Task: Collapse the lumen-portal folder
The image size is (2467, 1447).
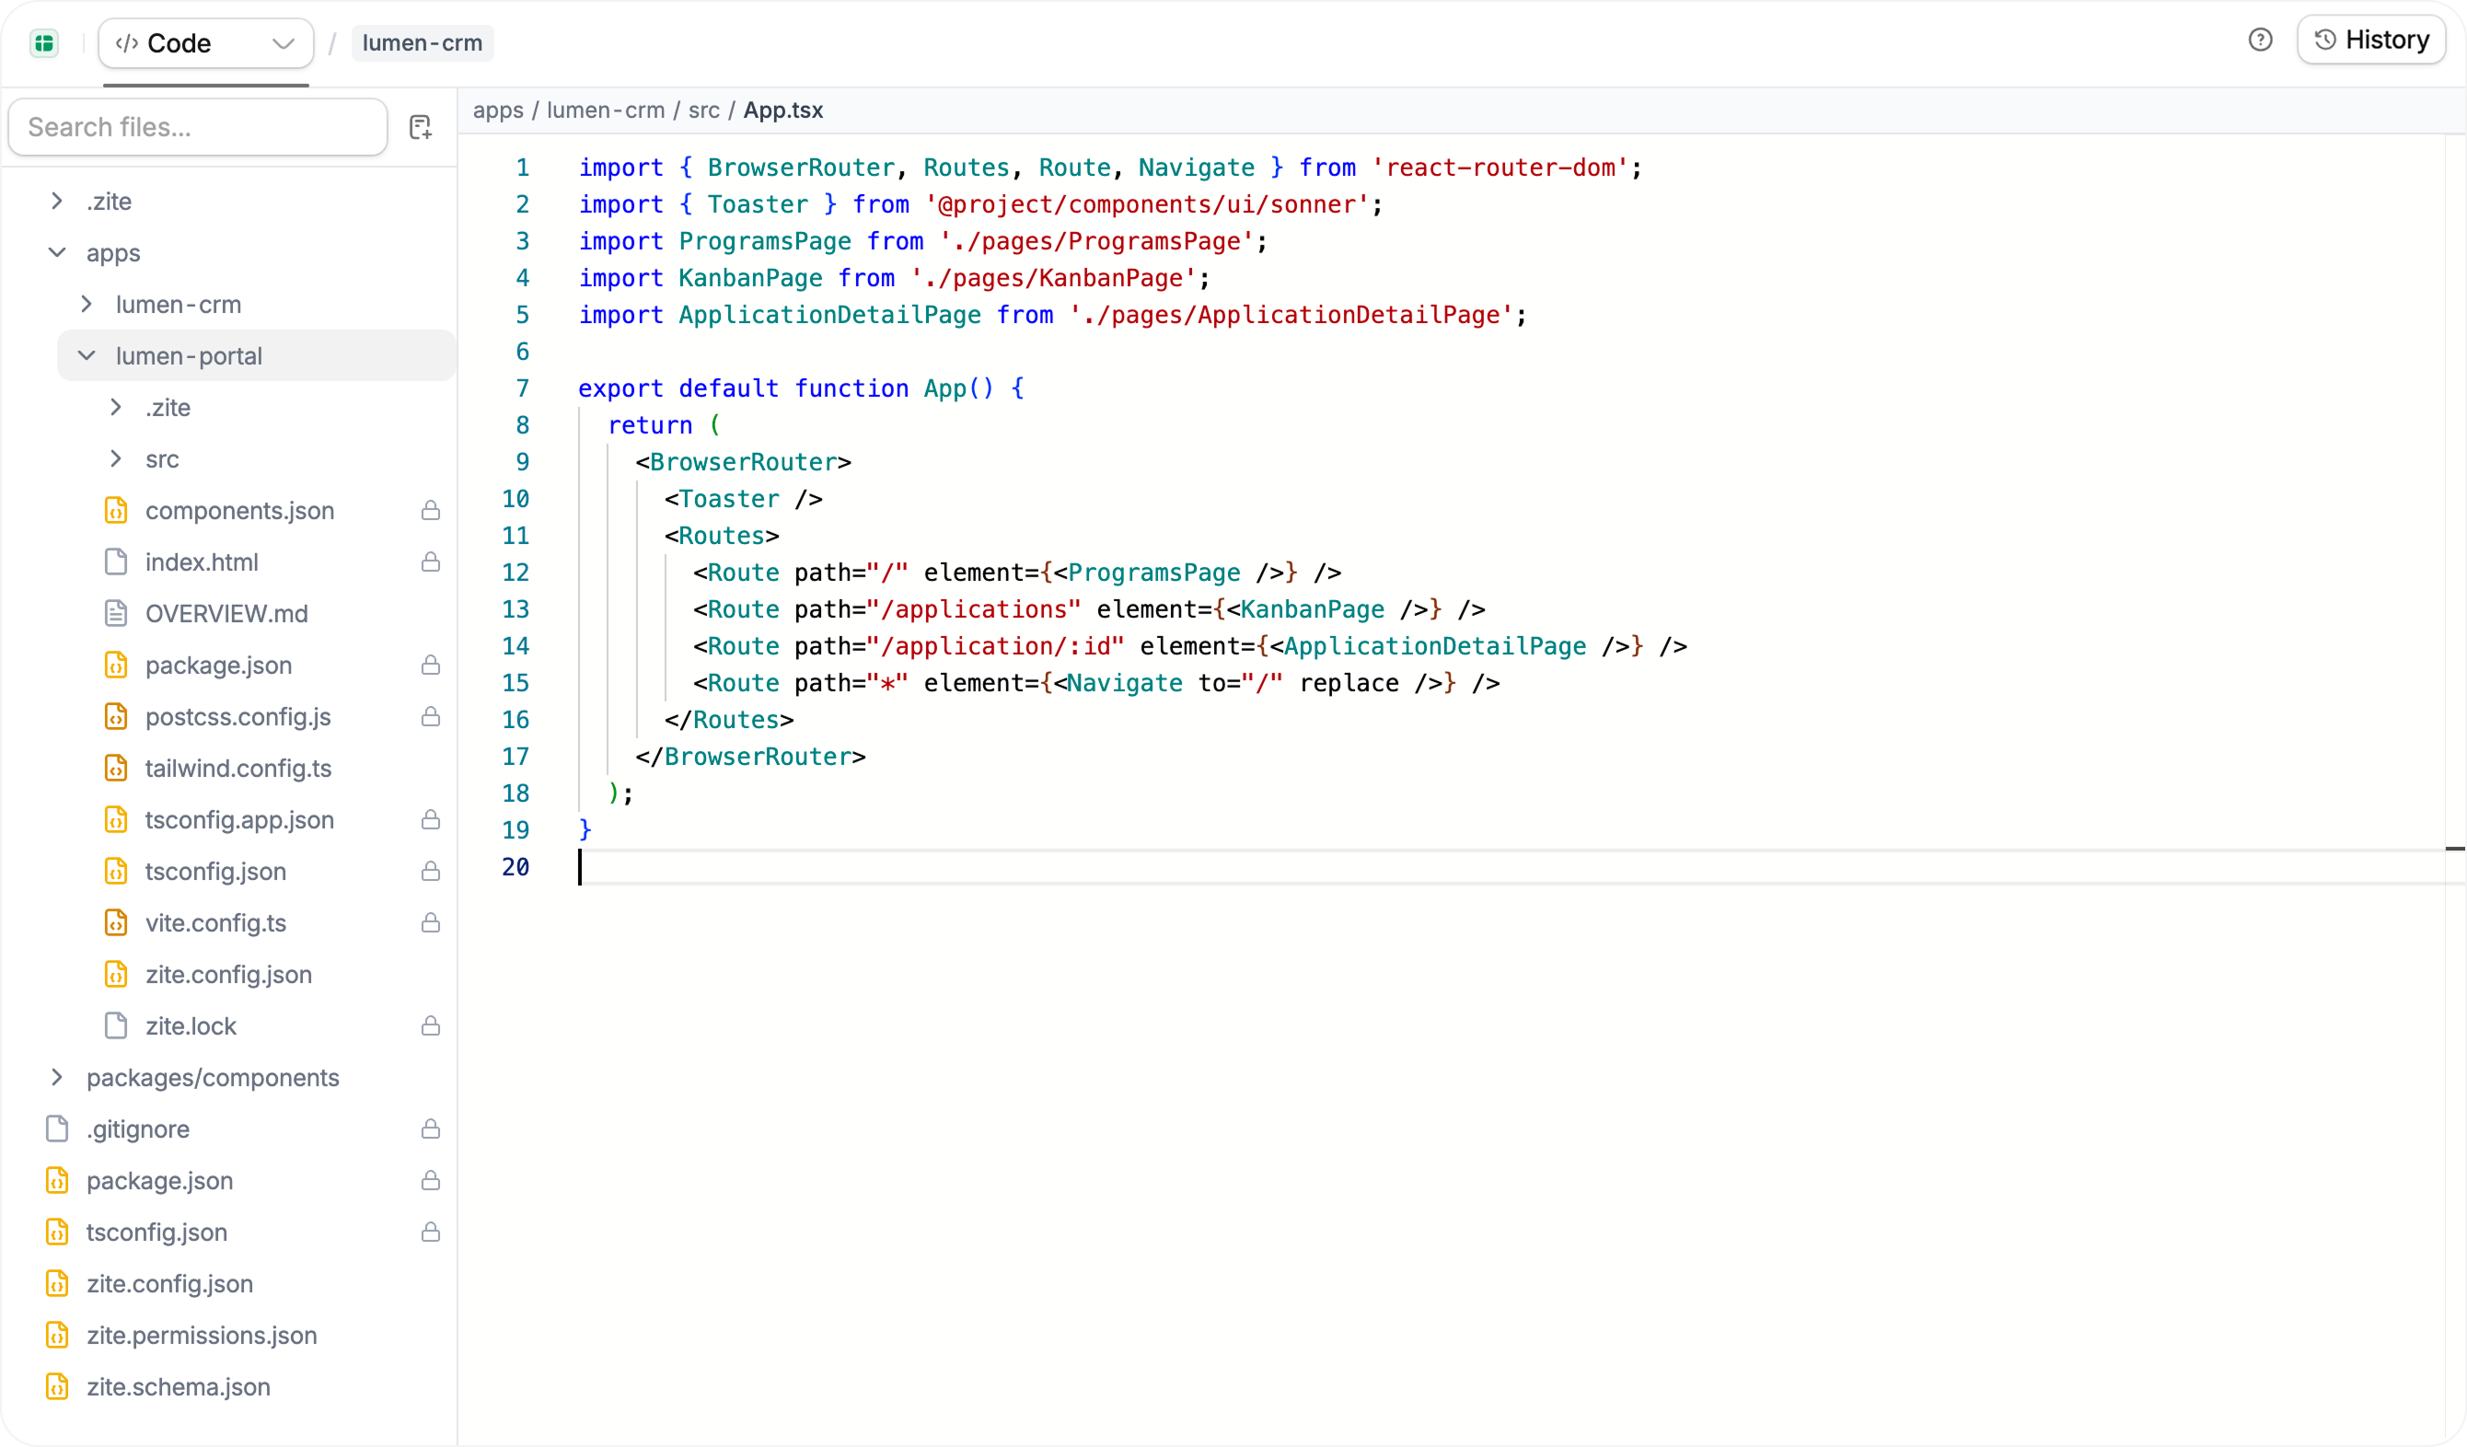Action: (87, 356)
